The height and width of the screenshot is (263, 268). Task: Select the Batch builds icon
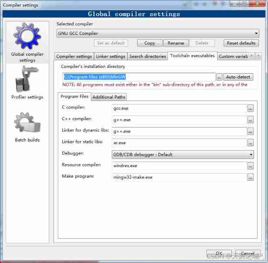coord(27,122)
